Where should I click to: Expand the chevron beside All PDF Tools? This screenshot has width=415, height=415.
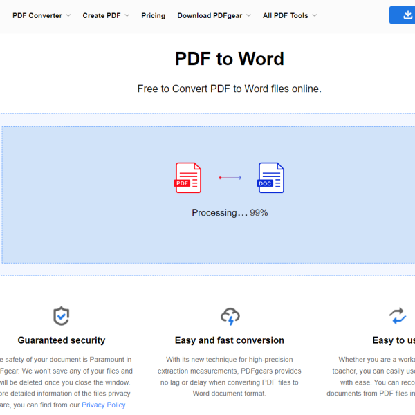point(315,15)
